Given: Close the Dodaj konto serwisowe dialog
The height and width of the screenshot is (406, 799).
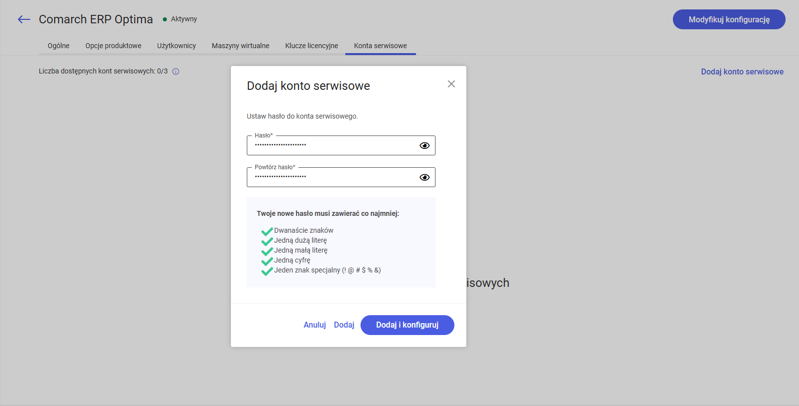Looking at the screenshot, I should click(451, 84).
